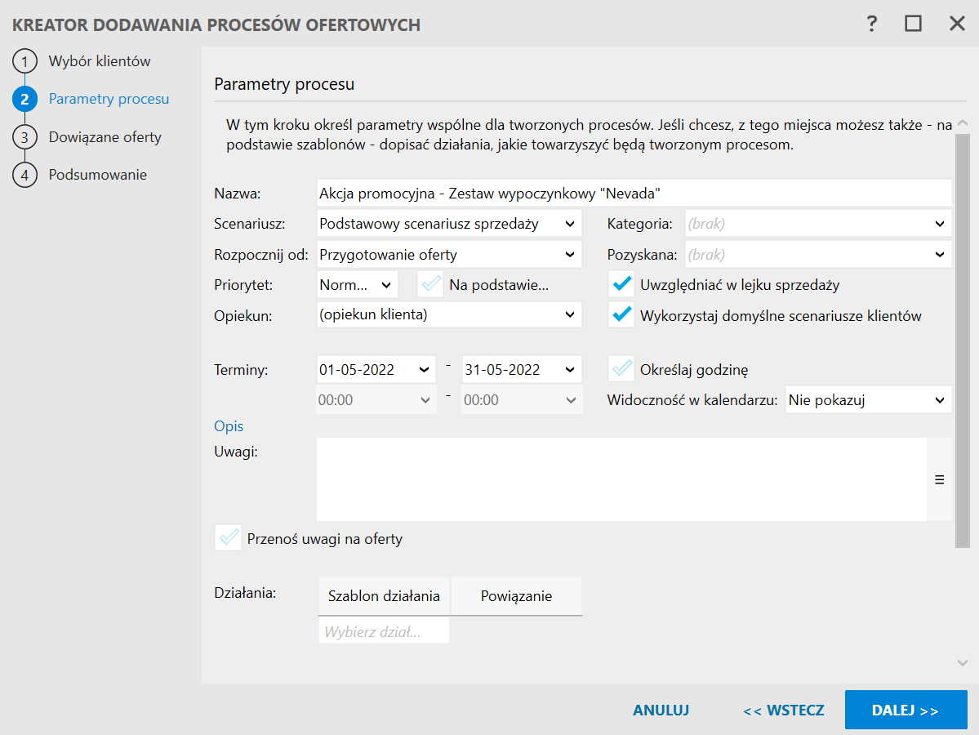This screenshot has height=735, width=979.
Task: Click into the Nazwa text field
Action: pyautogui.click(x=633, y=194)
